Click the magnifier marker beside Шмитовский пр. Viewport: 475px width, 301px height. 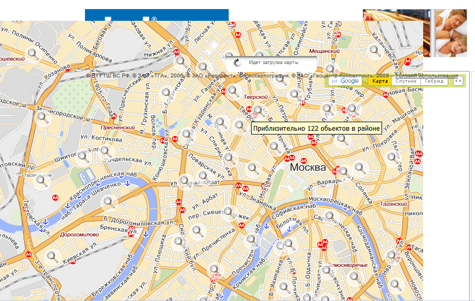click(83, 157)
